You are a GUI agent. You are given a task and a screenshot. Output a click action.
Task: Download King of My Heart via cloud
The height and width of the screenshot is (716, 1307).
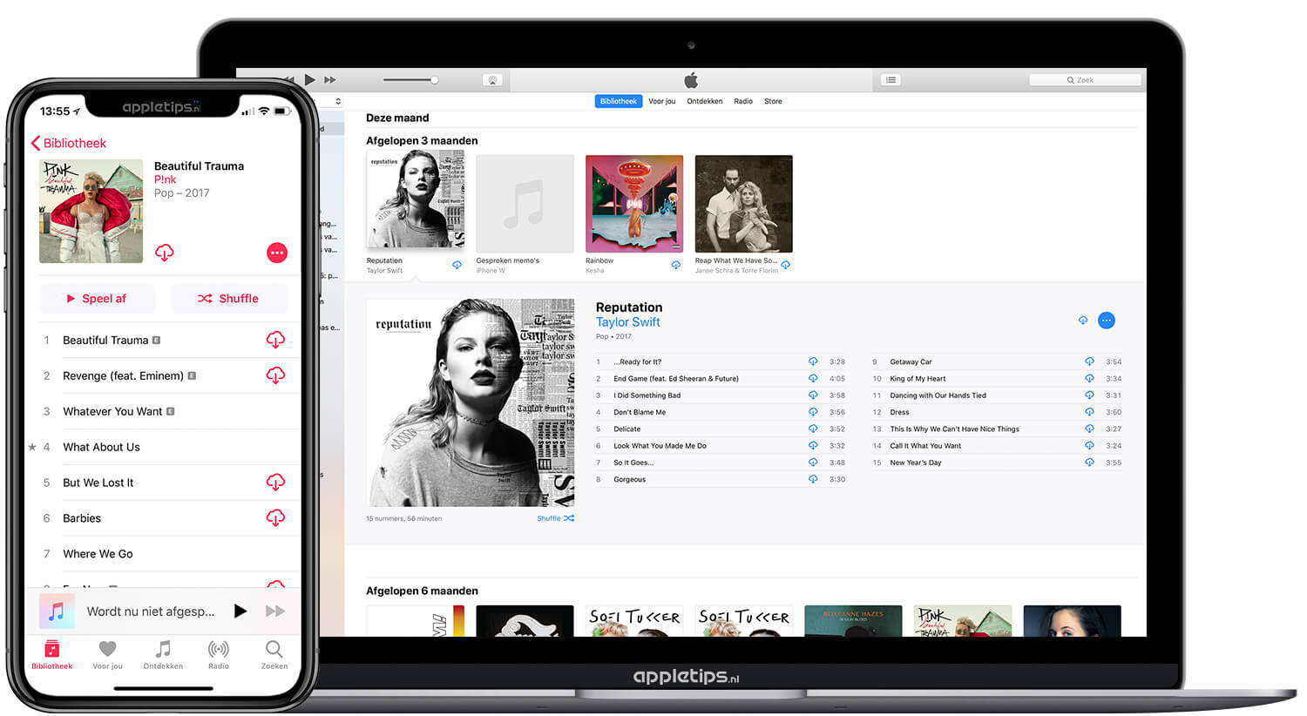(x=1089, y=378)
